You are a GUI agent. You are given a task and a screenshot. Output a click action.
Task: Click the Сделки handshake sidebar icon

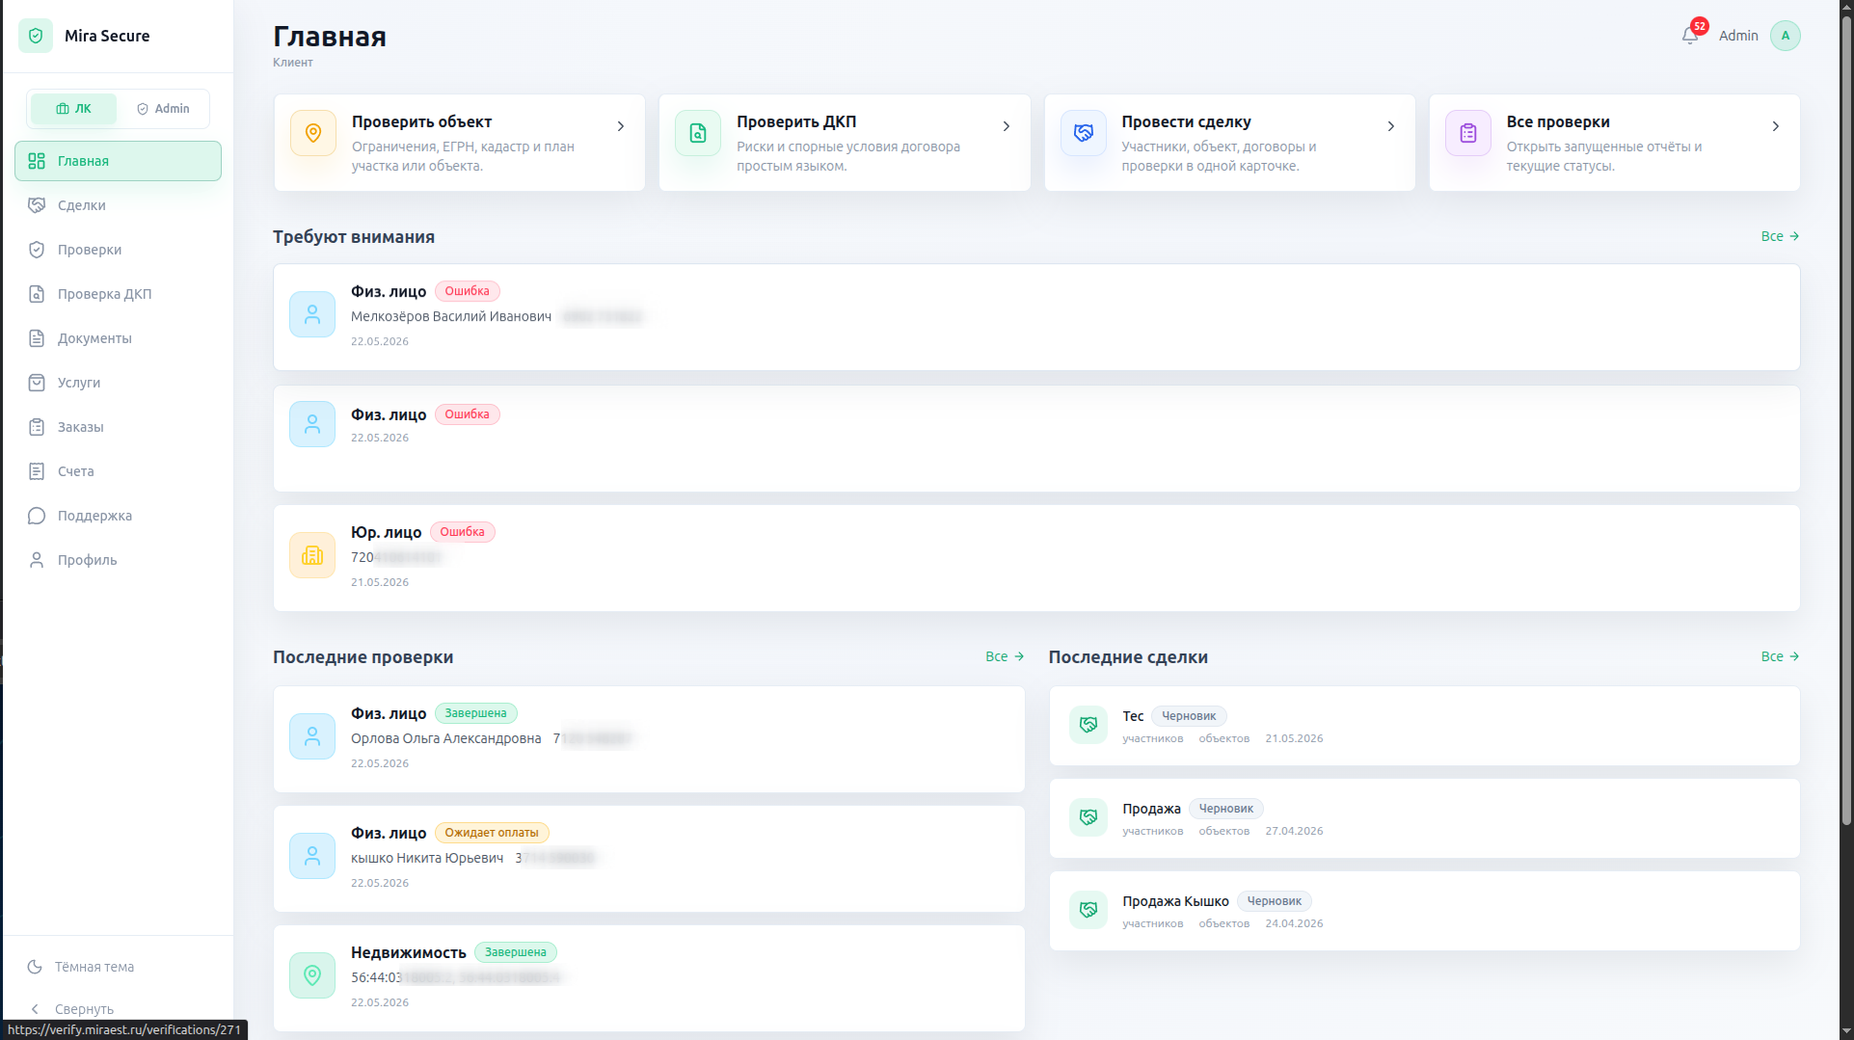(x=37, y=205)
